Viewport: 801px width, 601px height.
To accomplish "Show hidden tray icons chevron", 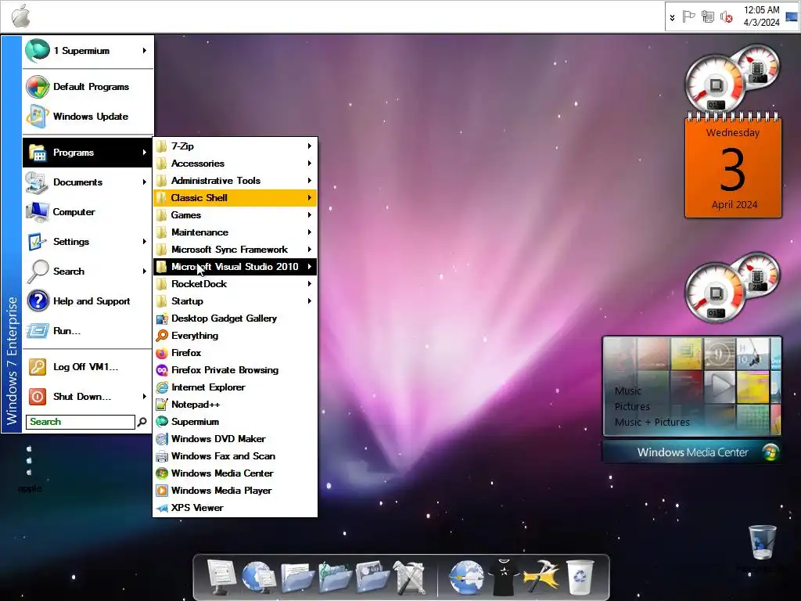I will [672, 17].
